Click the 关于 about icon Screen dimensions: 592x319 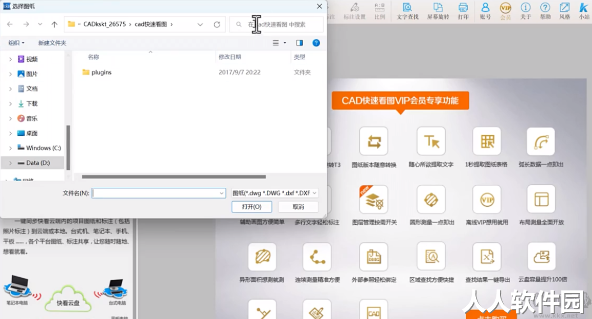pyautogui.click(x=526, y=11)
